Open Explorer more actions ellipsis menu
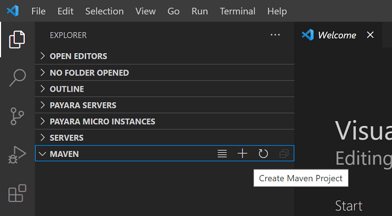392x216 pixels. coord(275,35)
